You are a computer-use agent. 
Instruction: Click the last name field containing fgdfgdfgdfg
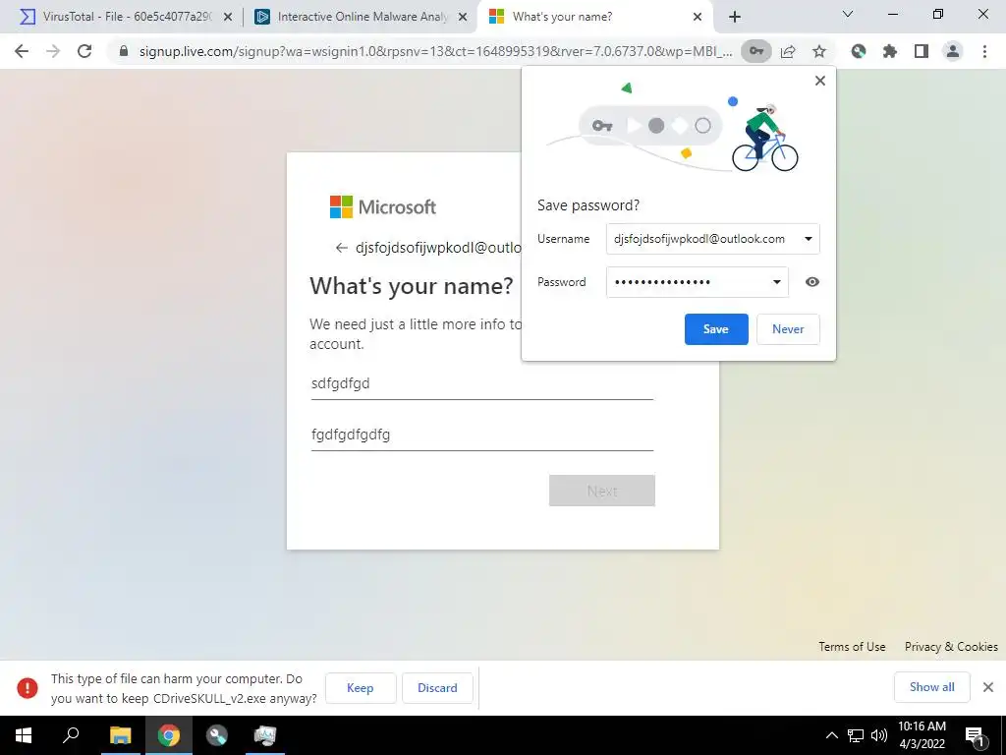481,436
